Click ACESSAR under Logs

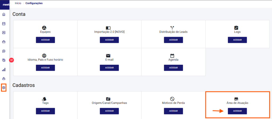[237, 40]
